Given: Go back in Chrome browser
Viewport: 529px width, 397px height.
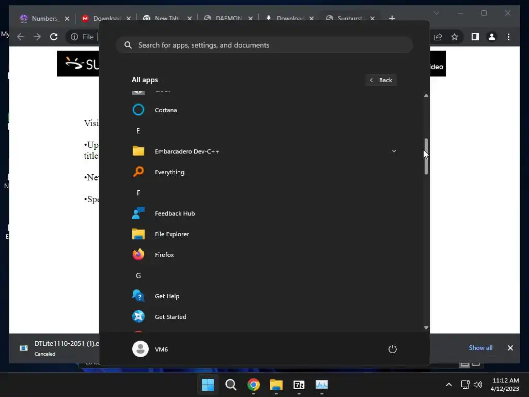Looking at the screenshot, I should pyautogui.click(x=21, y=37).
